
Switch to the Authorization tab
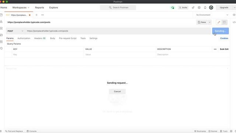(24, 38)
